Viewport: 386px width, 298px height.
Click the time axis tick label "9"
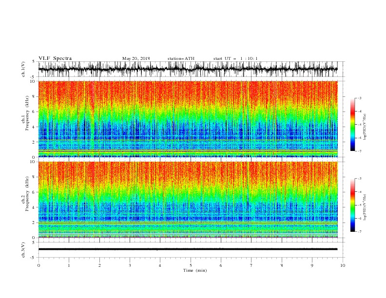point(312,265)
